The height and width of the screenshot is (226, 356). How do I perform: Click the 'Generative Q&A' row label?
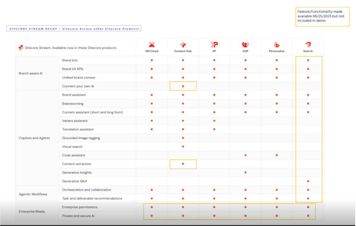pyautogui.click(x=74, y=181)
